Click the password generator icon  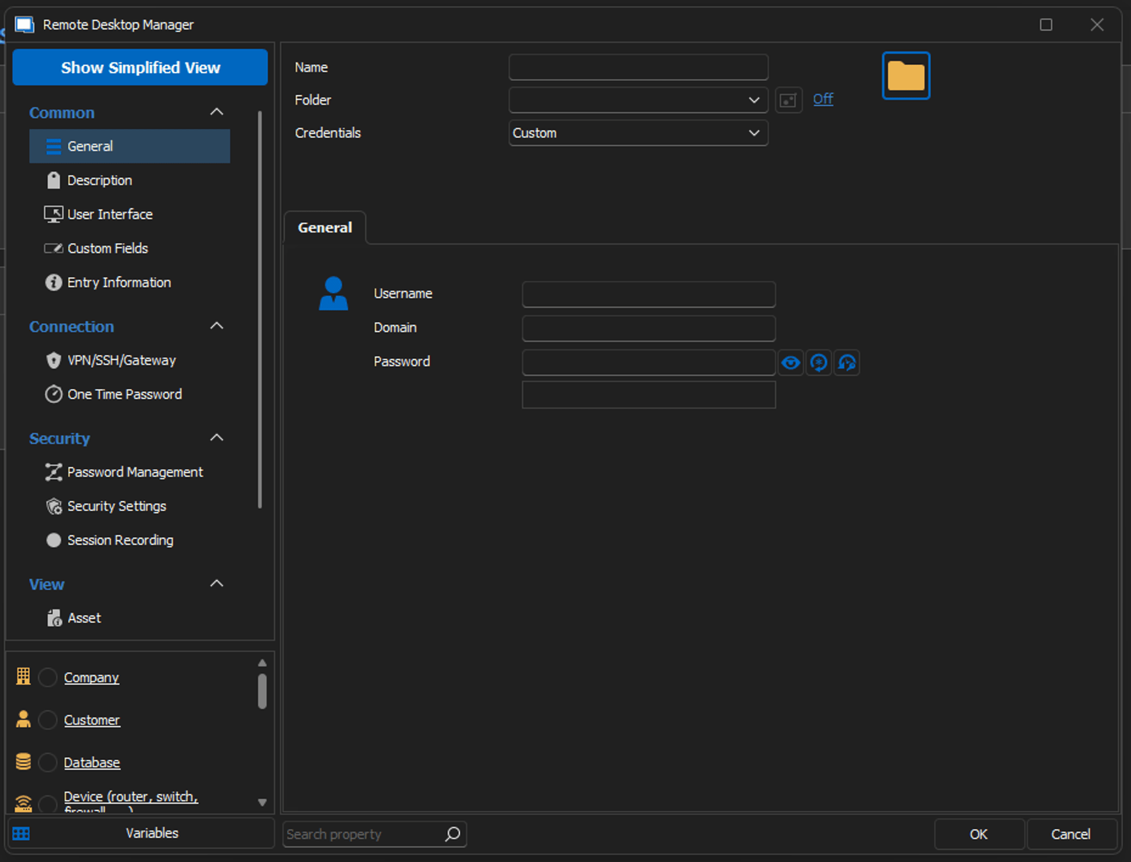click(x=819, y=362)
